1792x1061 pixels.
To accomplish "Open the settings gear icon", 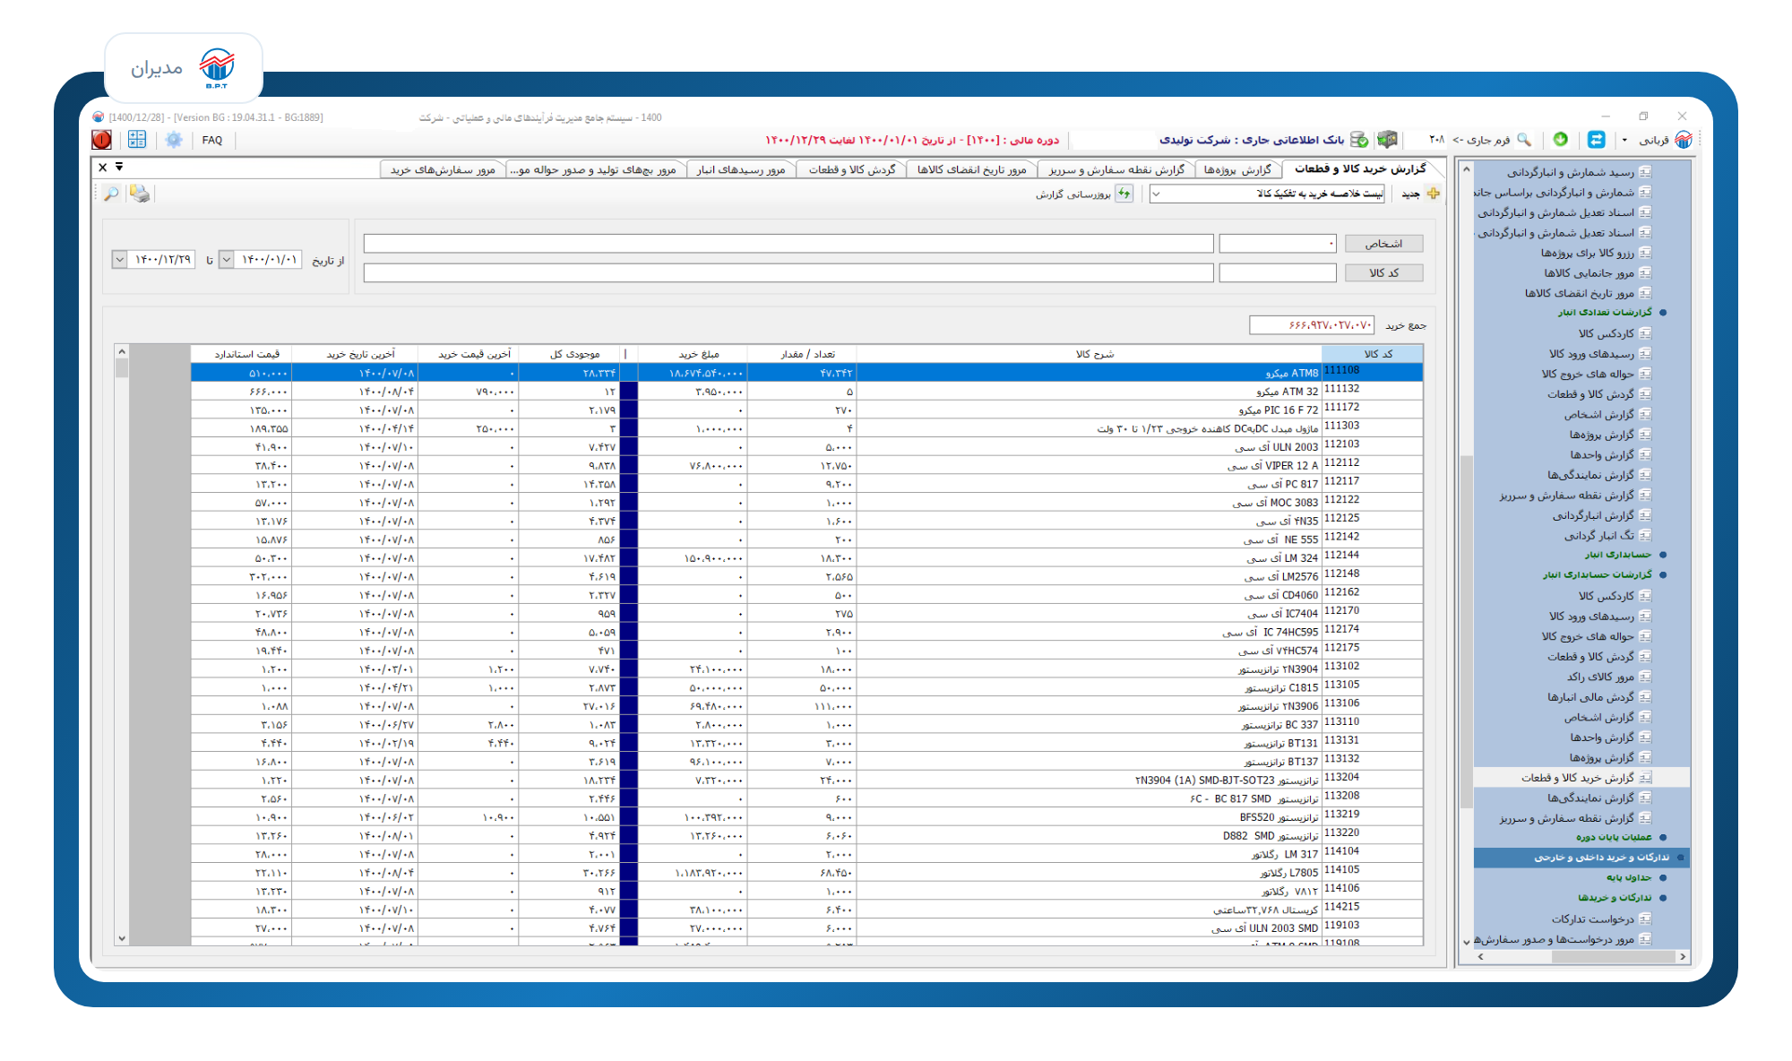I will click(174, 140).
